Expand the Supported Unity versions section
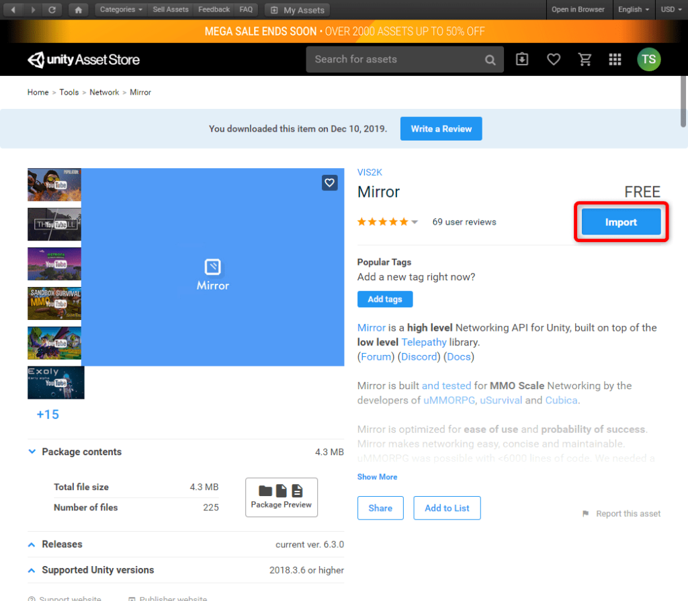This screenshot has width=688, height=601. pos(32,570)
